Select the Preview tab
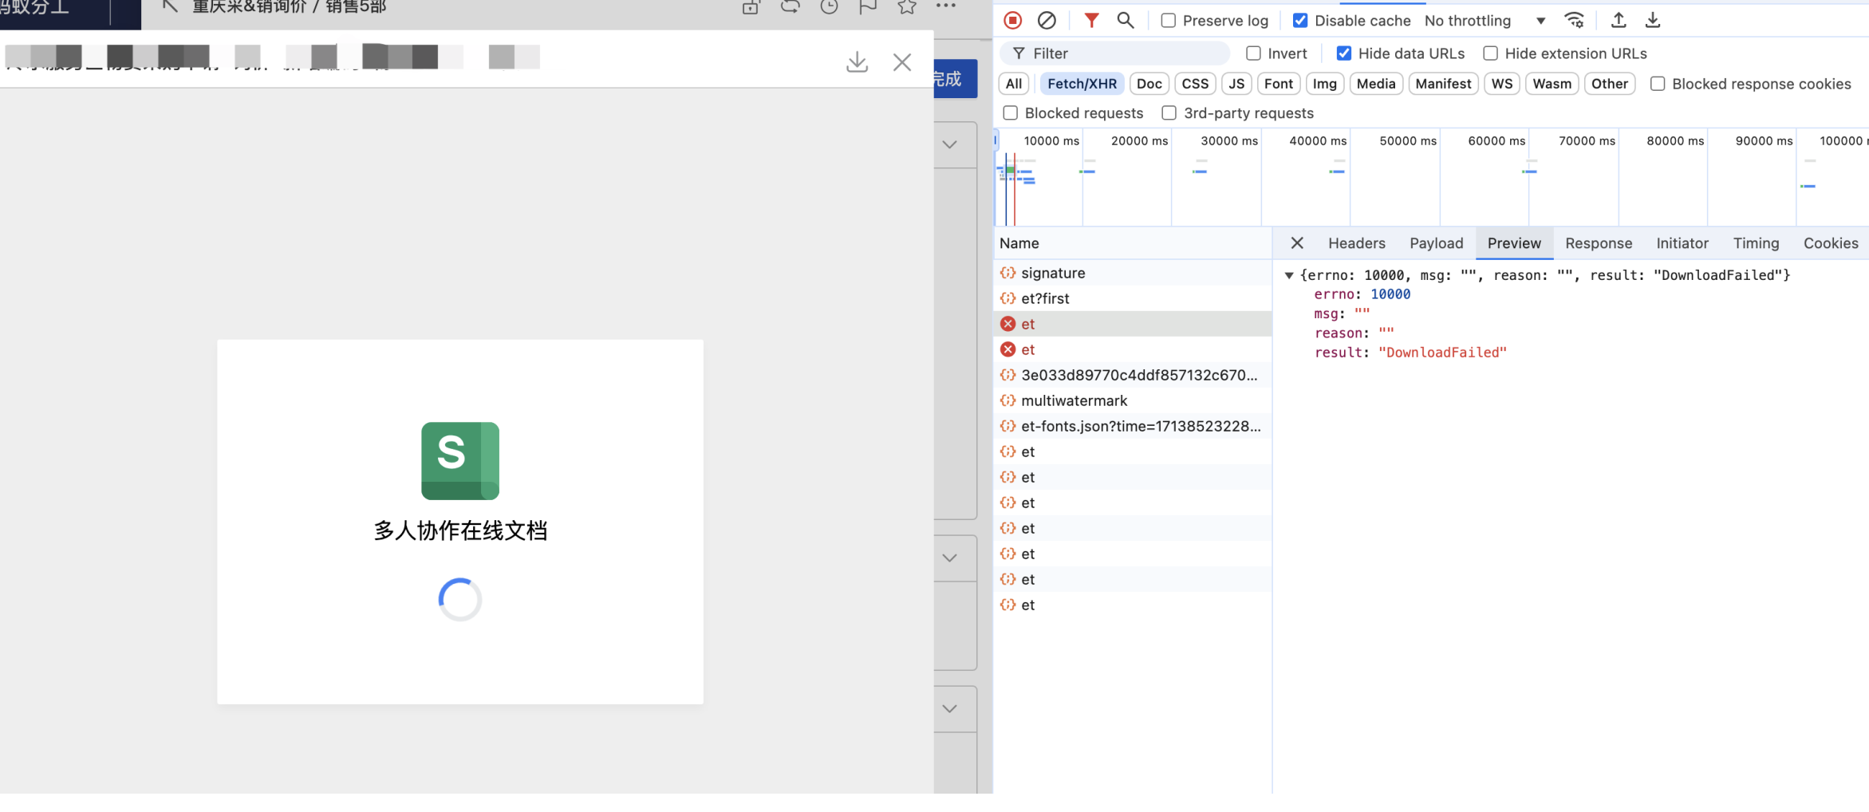 tap(1514, 243)
